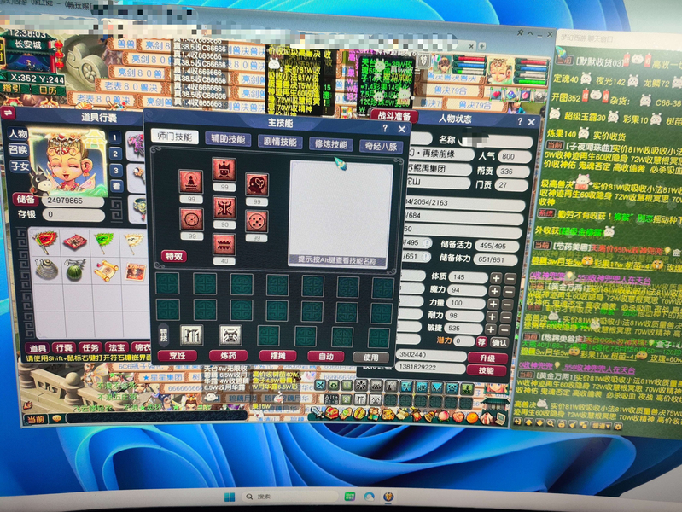Switch to 行囊 tab at inventory bottom
The width and height of the screenshot is (682, 512).
64,348
